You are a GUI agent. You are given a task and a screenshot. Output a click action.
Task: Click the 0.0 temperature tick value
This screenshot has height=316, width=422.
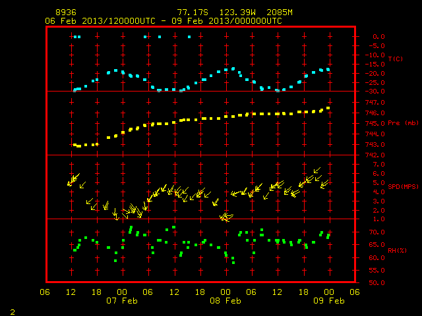[x=379, y=37]
